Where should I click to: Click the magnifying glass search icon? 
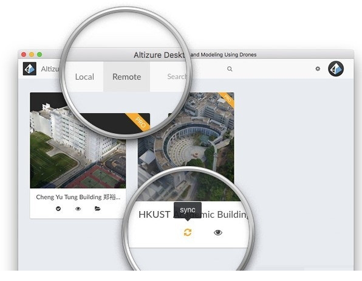230,69
